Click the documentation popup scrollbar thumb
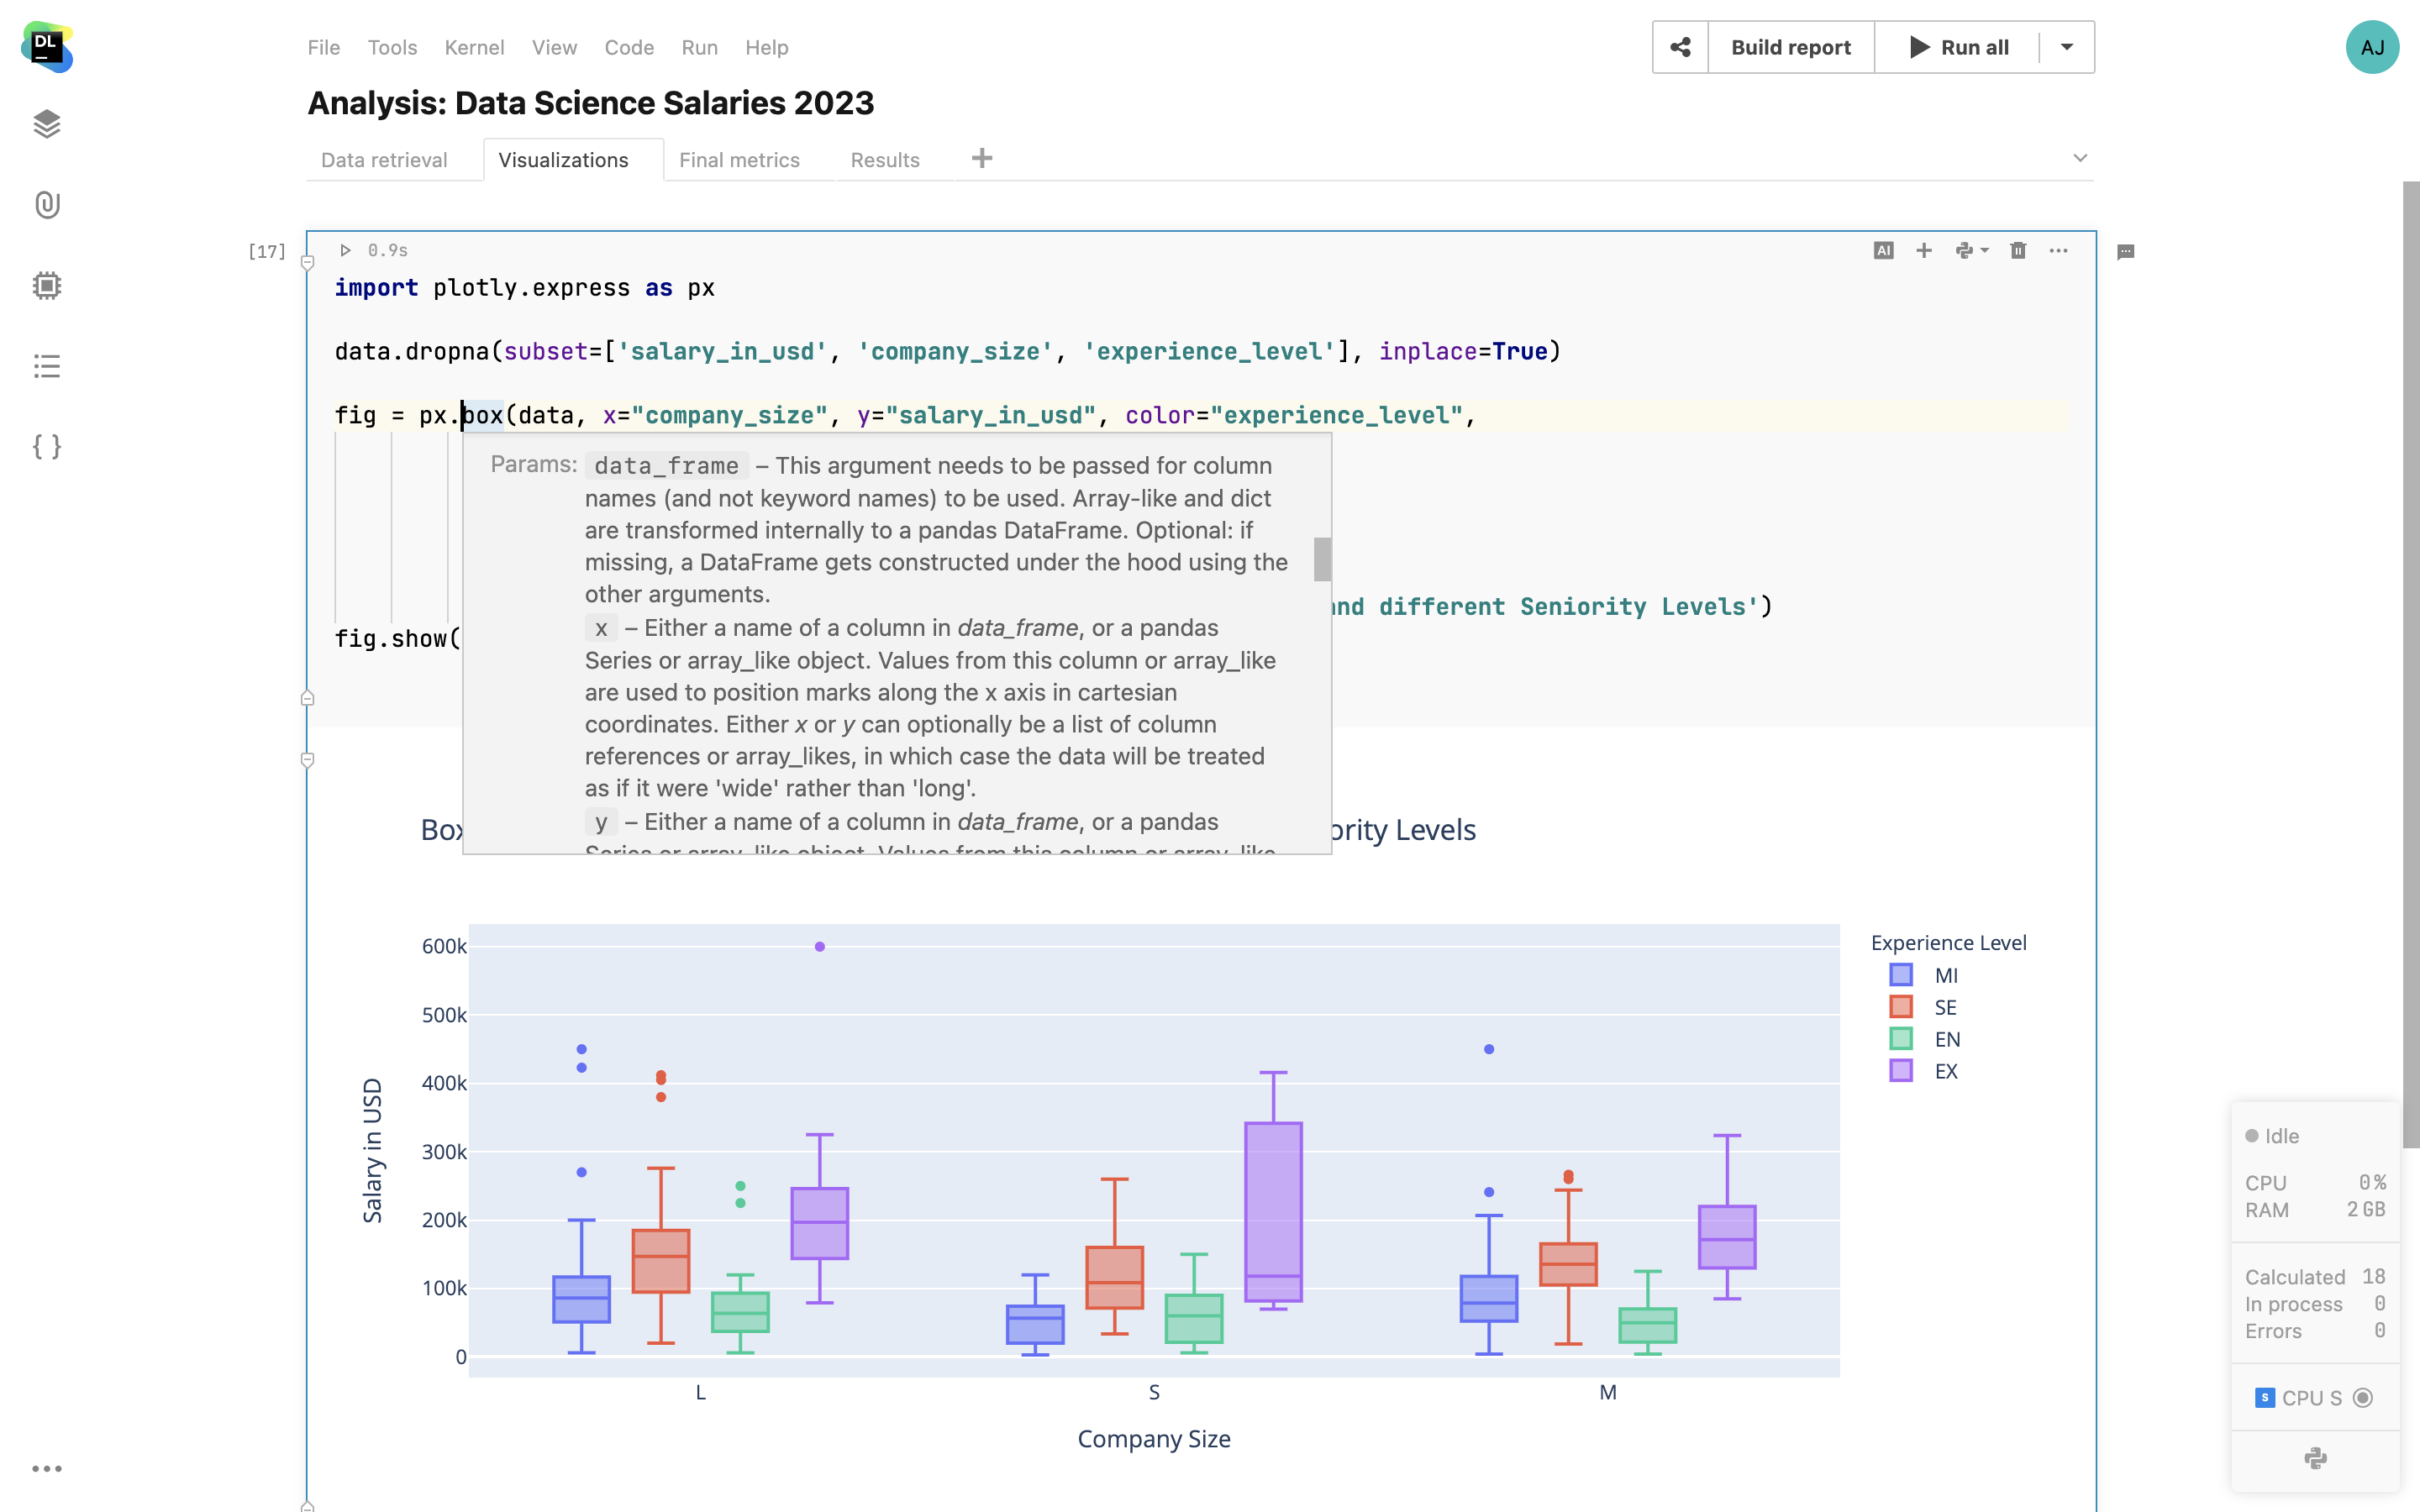The width and height of the screenshot is (2420, 1512). point(1322,559)
